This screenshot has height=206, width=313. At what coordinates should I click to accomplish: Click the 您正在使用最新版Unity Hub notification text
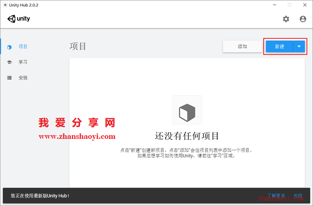point(40,195)
